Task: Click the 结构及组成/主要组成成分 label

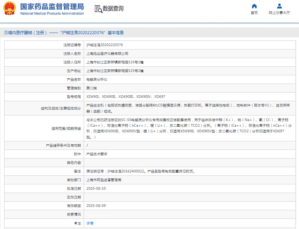Action: 61,108
